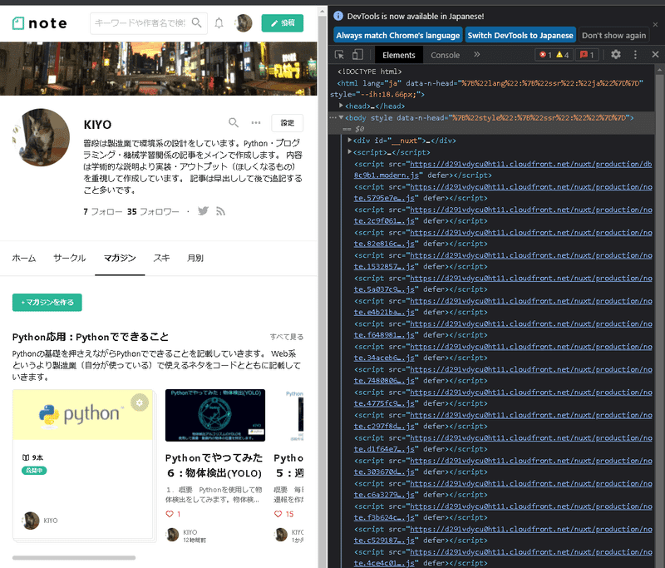
Task: Open the Twitter bird icon link
Action: [x=203, y=211]
